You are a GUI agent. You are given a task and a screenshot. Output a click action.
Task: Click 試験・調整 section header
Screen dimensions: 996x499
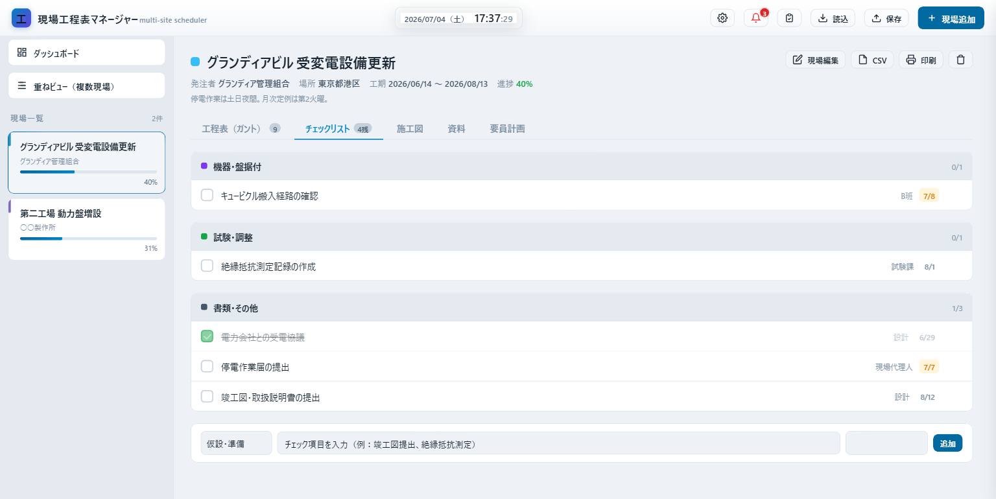coord(582,237)
